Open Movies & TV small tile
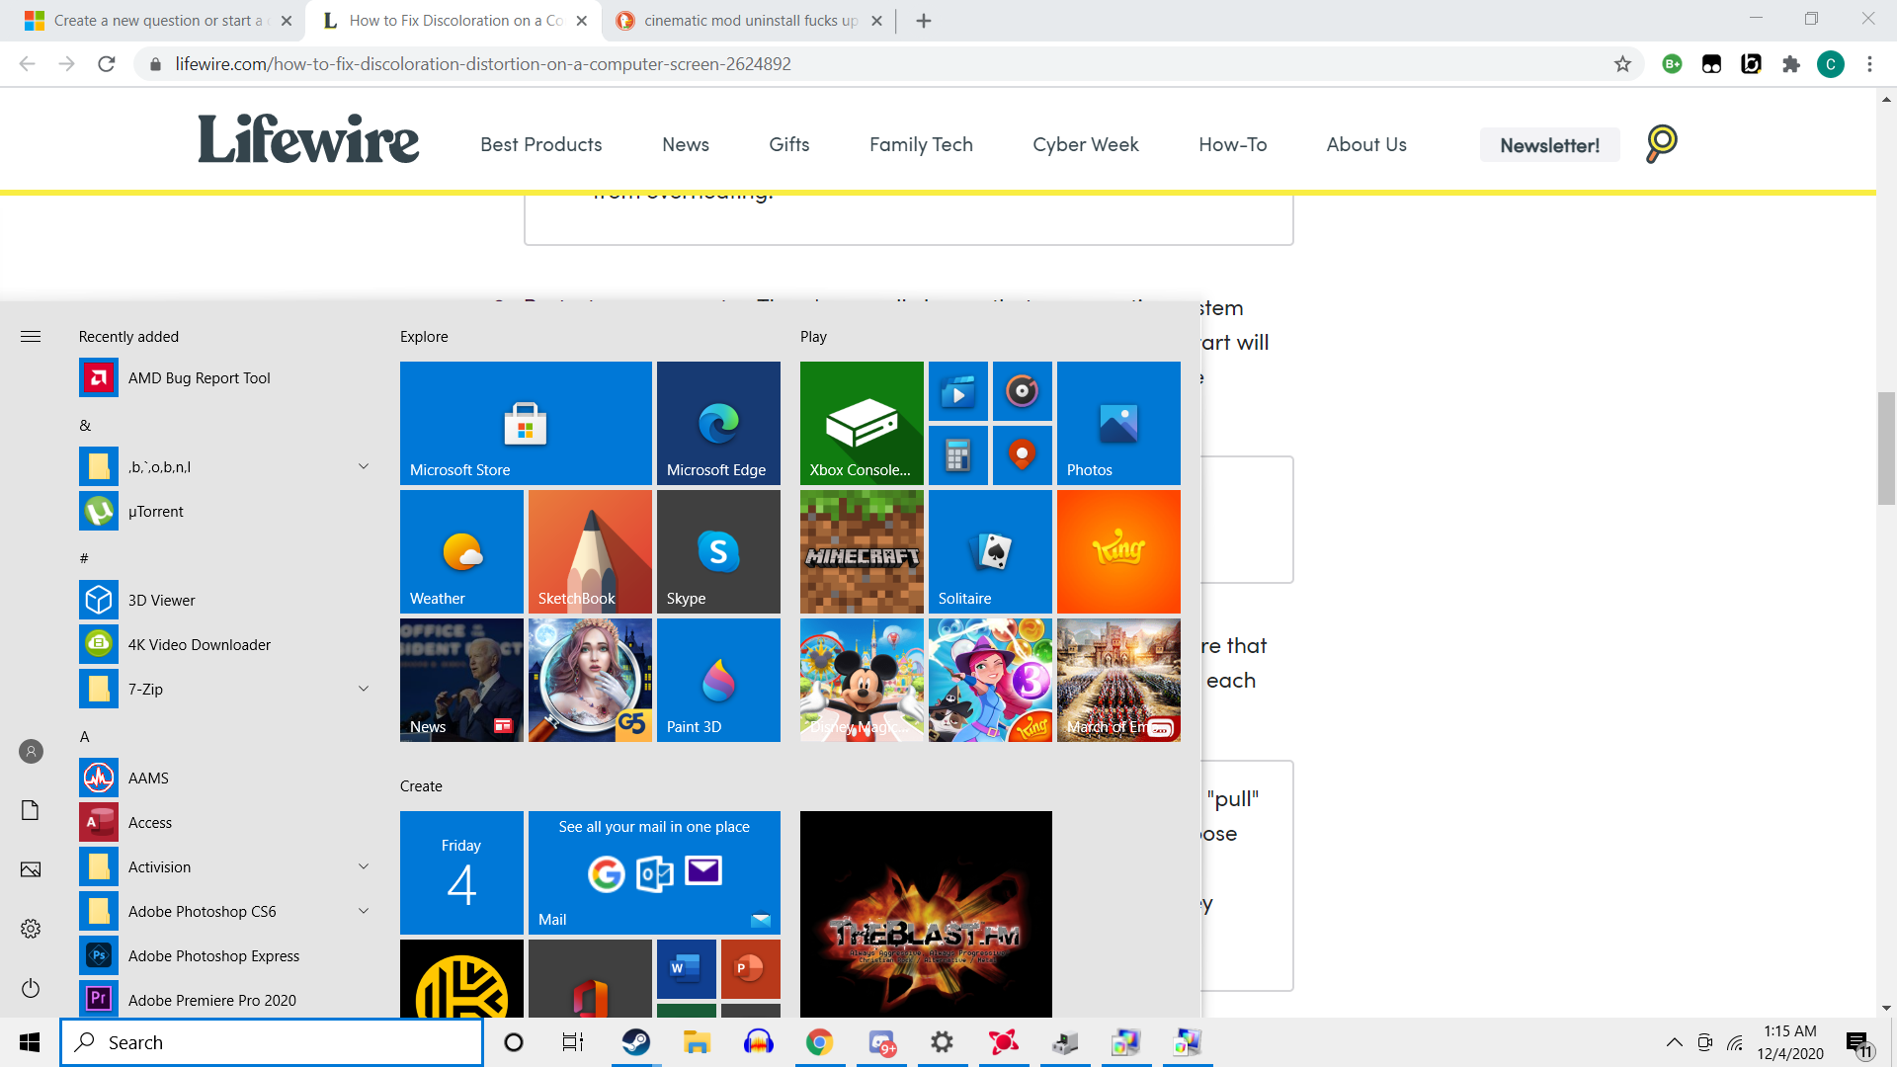 tap(957, 391)
